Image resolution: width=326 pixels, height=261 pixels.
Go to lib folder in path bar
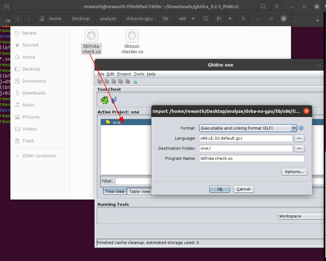(166, 19)
